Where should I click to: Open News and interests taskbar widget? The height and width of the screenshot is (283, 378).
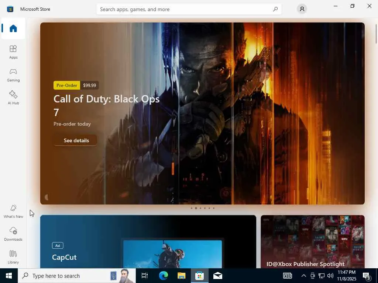click(x=287, y=276)
